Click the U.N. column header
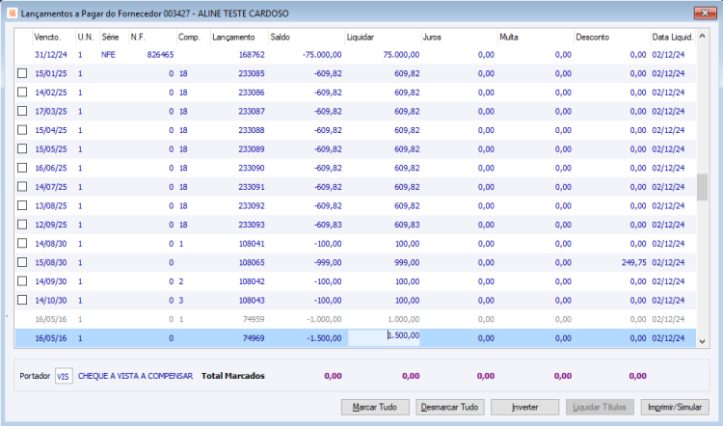Image resolution: width=723 pixels, height=426 pixels. pos(87,37)
